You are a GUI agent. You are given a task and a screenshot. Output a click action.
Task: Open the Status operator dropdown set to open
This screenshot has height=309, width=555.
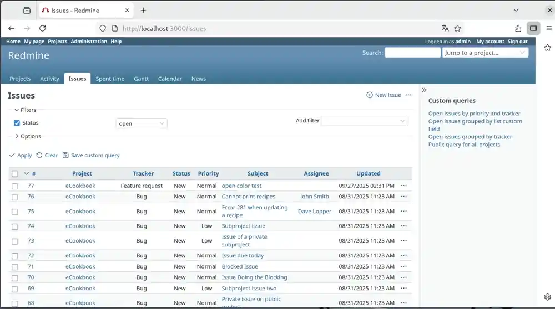(142, 123)
